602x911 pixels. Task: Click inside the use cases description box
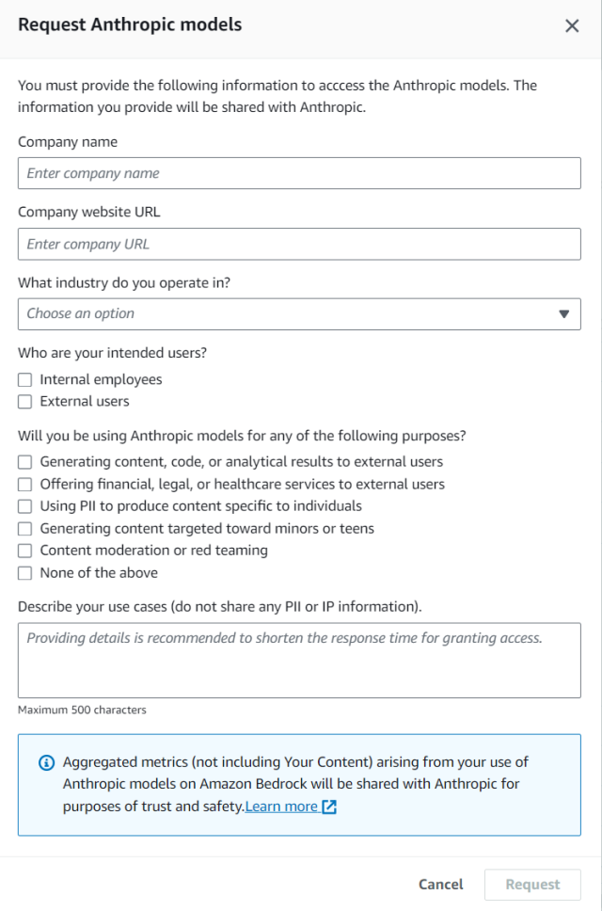299,659
